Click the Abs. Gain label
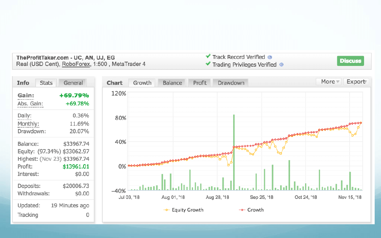Screen dimensions: 381x238 [30, 104]
